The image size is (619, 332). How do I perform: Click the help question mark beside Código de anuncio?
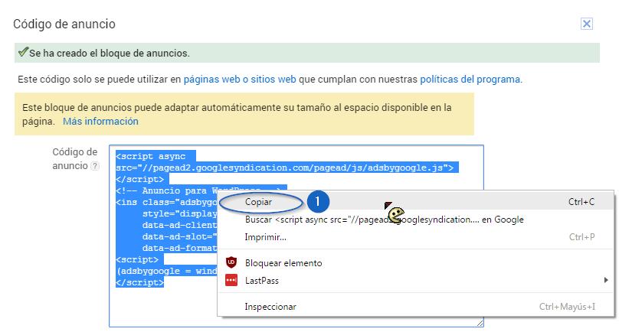point(95,166)
